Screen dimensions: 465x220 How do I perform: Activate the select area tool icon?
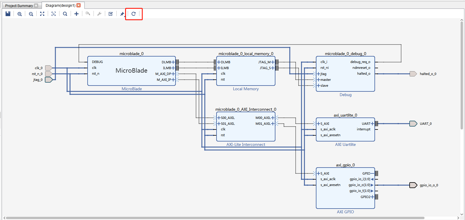[x=54, y=14]
